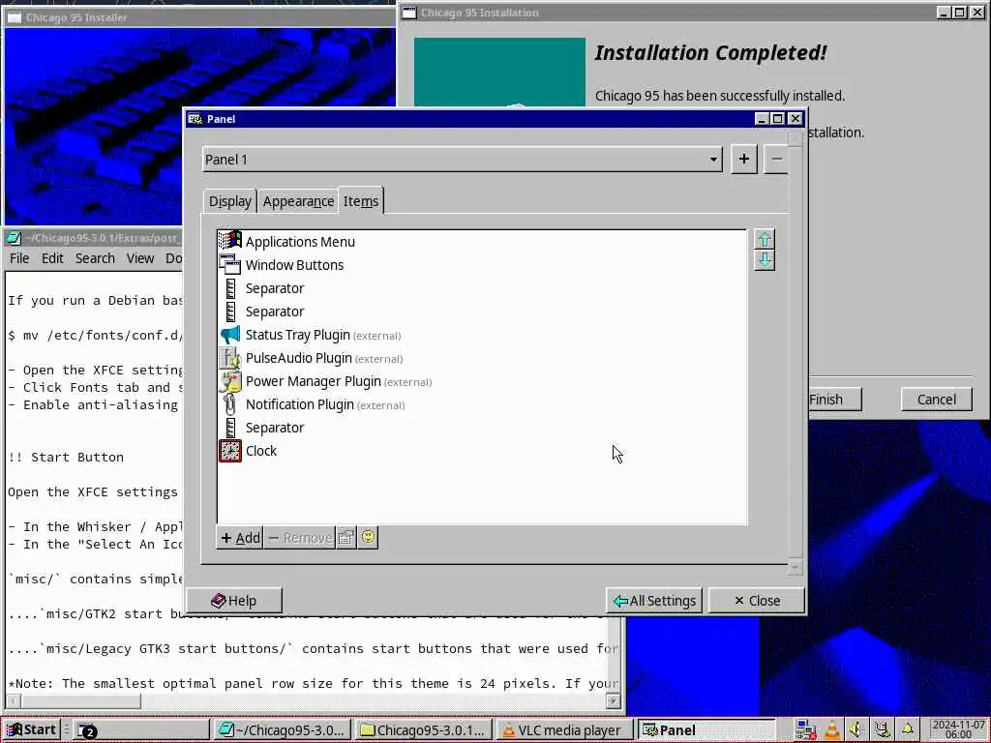
Task: Click the text editor horizontal scrollbar thumb
Action: pyautogui.click(x=80, y=700)
